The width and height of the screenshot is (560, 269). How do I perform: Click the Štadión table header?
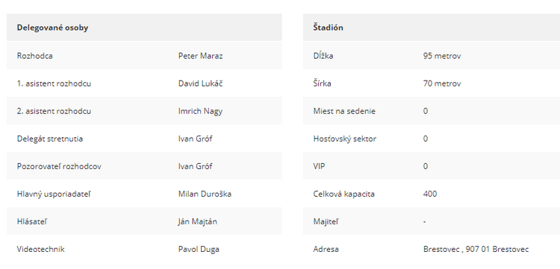[329, 28]
